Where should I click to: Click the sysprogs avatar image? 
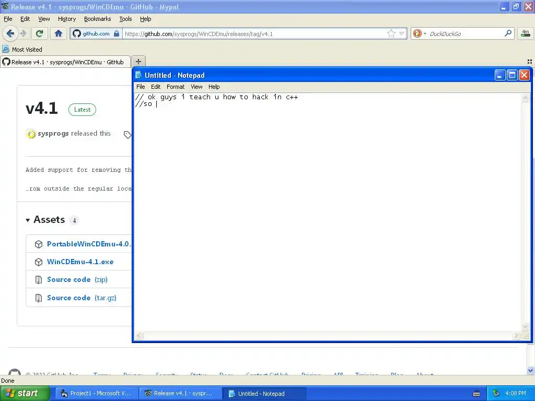coord(31,134)
